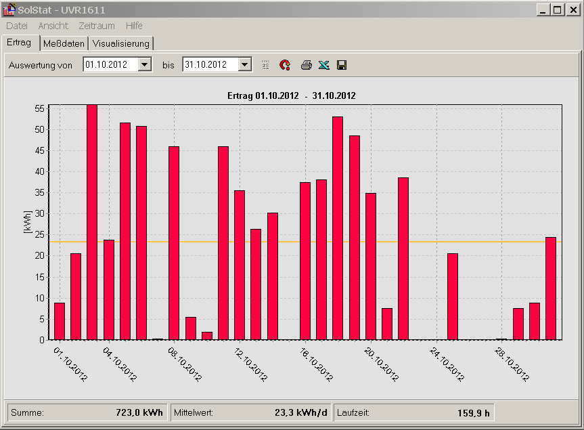Screen dimensions: 584x430
Task: Close the SolStat window
Action: pyautogui.click(x=572, y=9)
